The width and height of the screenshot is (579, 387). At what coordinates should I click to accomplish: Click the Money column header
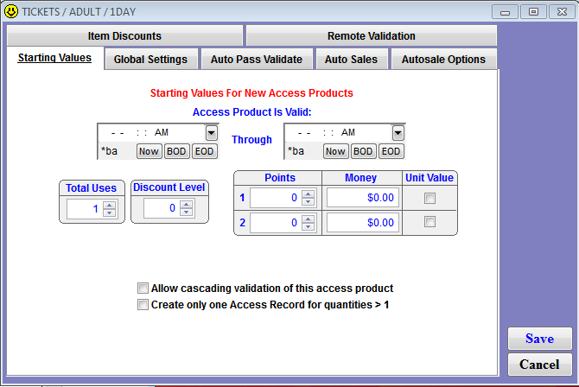coord(360,178)
